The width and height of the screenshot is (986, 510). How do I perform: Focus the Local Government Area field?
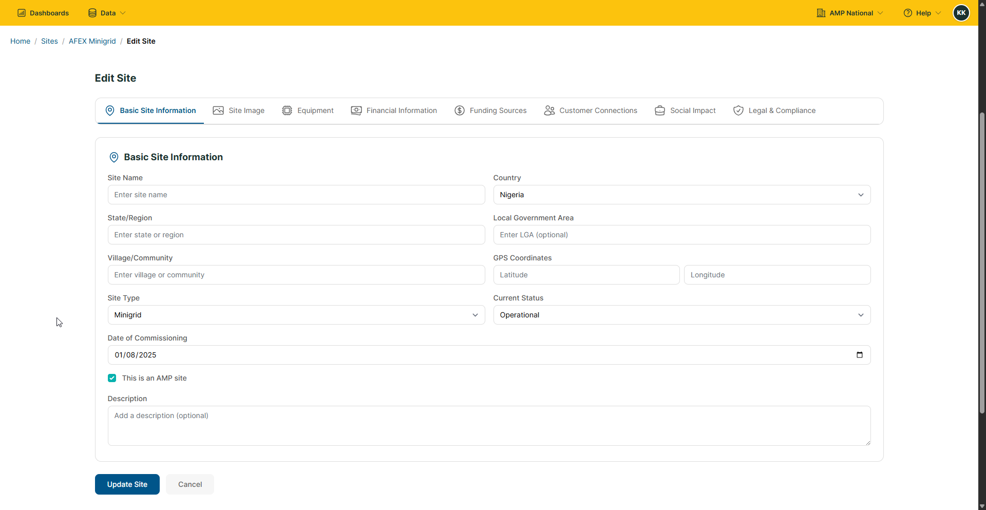click(x=682, y=235)
